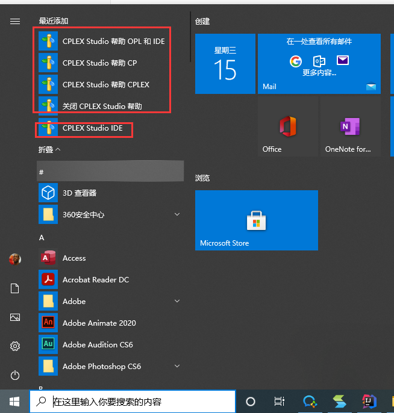
Task: Expand the Adobe folder chevron
Action: pyautogui.click(x=177, y=301)
